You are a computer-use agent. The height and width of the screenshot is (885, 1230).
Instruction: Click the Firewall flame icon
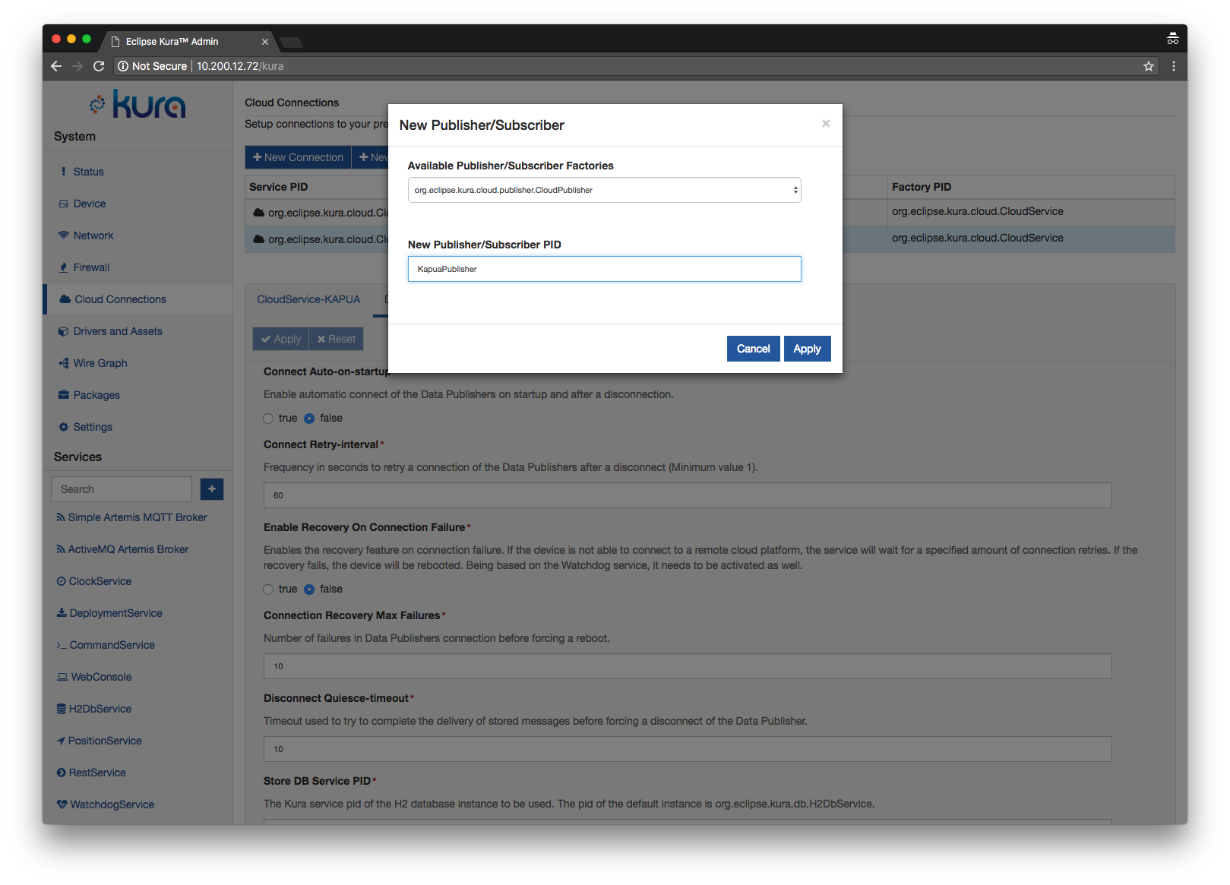(x=64, y=267)
